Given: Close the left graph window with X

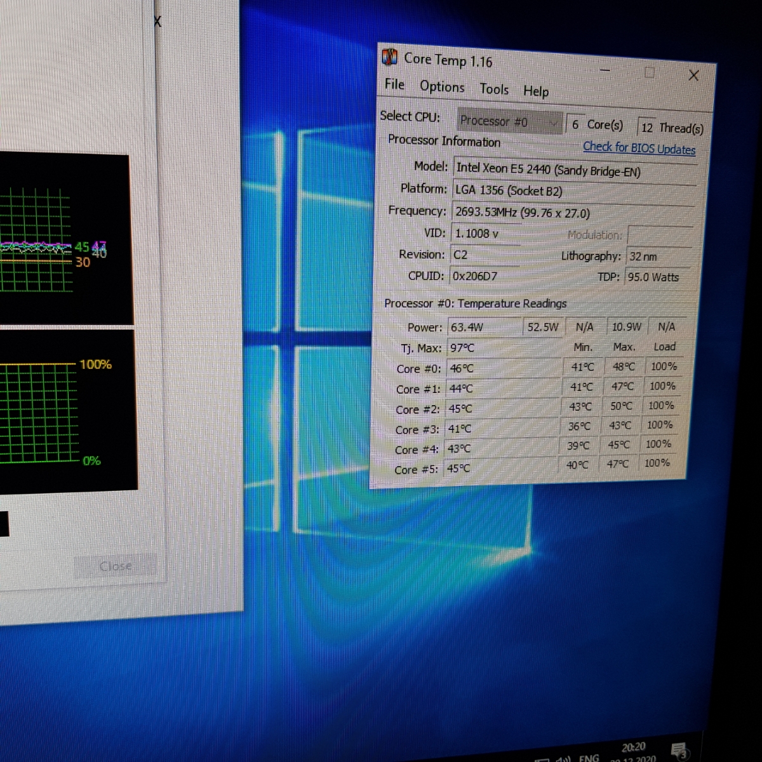Looking at the screenshot, I should [x=157, y=22].
